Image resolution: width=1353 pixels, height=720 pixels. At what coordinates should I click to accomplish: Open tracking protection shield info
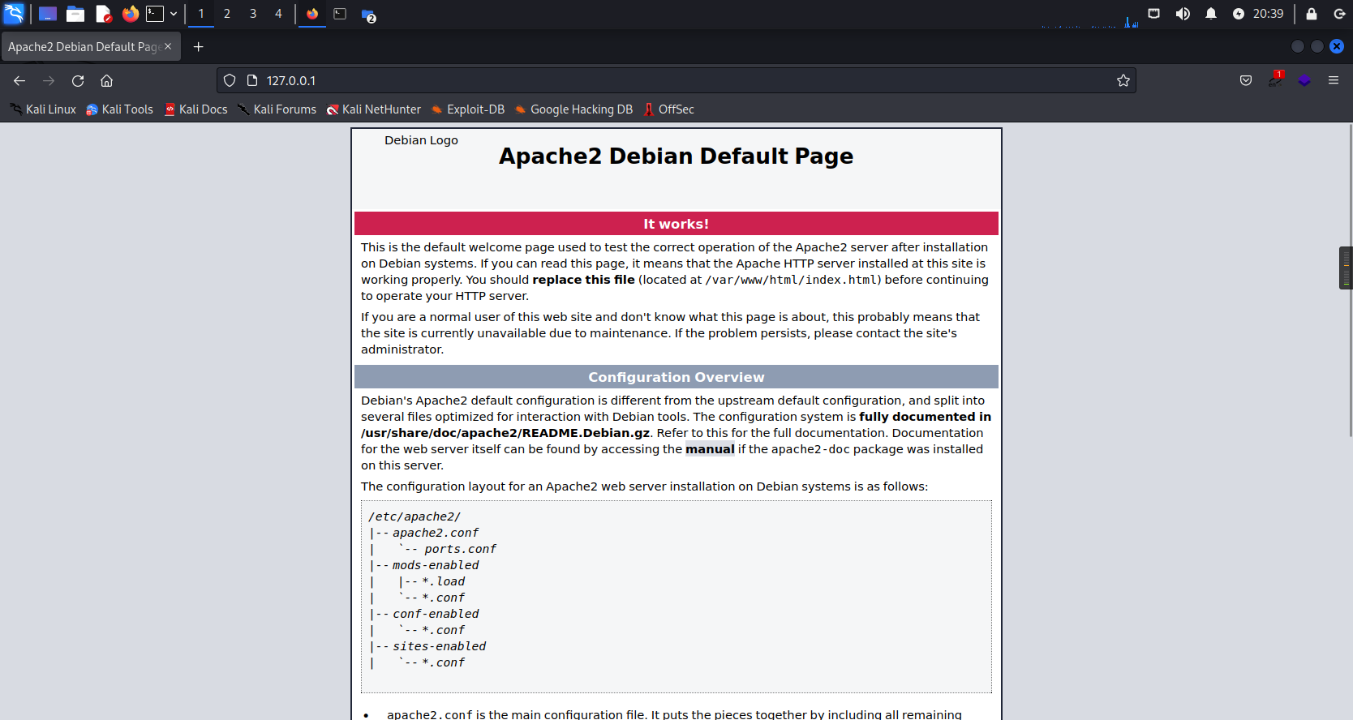[230, 80]
